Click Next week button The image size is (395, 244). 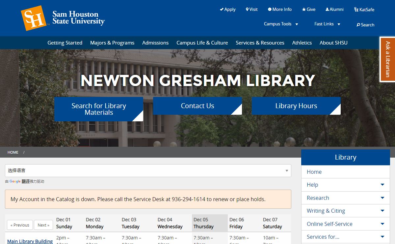point(43,225)
